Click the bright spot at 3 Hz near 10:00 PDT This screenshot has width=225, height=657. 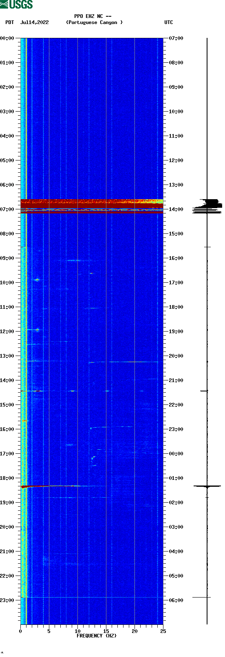(x=37, y=280)
